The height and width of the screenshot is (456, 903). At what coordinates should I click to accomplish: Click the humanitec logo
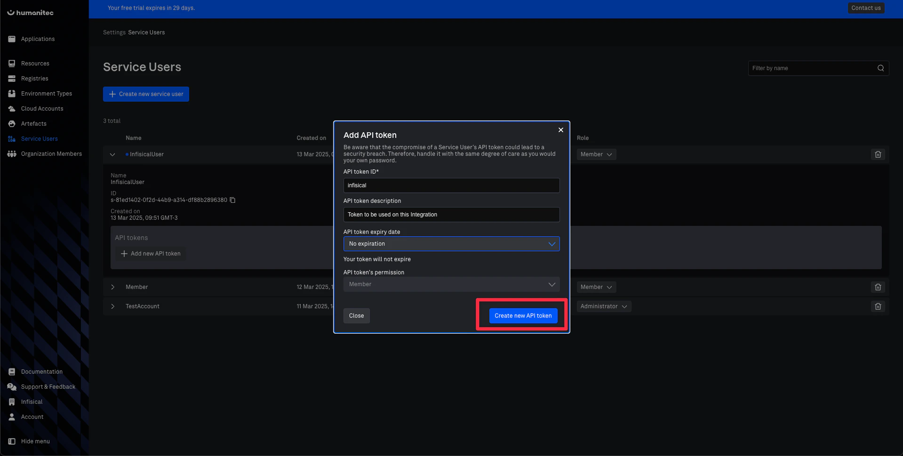(x=30, y=13)
